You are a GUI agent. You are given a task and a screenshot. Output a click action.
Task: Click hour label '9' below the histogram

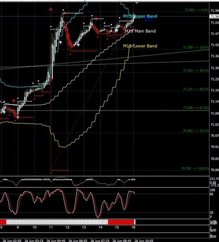click(x=18, y=227)
